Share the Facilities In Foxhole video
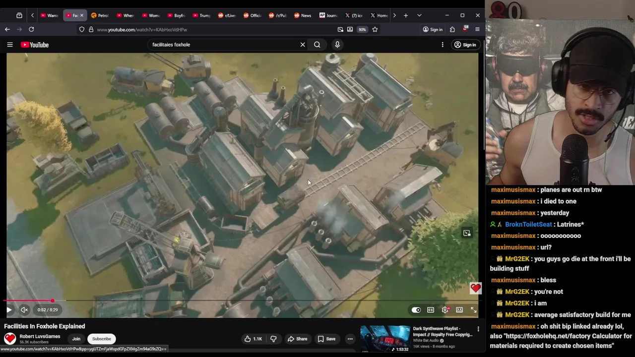This screenshot has width=635, height=357. pos(298,339)
